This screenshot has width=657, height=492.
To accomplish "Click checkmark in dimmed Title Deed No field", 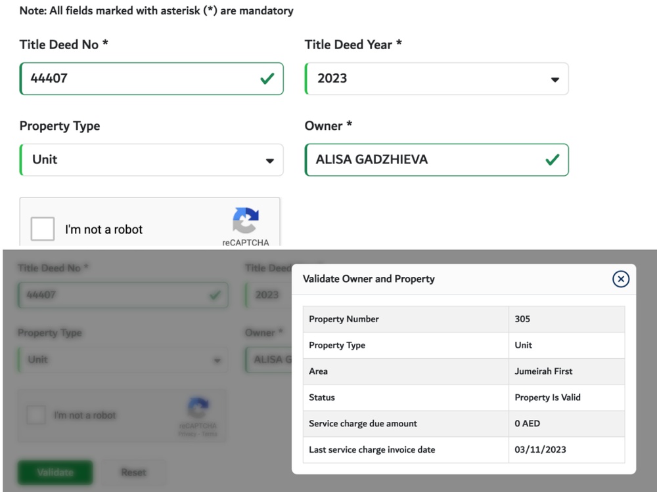I will [214, 295].
